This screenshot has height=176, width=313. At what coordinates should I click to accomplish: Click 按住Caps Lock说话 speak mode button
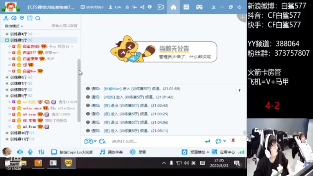point(72,152)
